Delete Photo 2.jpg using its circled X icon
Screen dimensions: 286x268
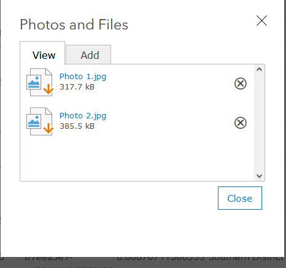coord(241,123)
